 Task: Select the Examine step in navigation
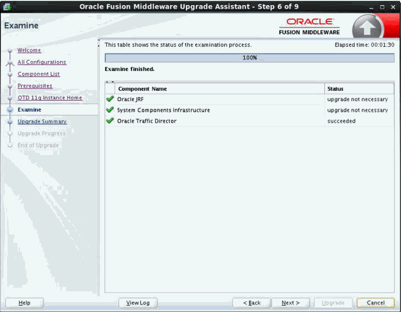[x=30, y=109]
